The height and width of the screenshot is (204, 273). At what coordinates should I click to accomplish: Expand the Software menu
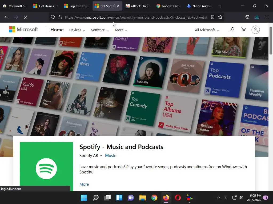100,30
